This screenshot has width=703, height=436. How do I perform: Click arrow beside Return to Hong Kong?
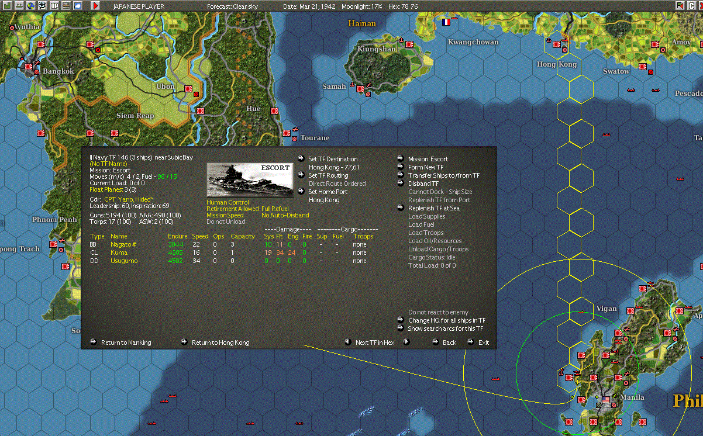coord(184,342)
